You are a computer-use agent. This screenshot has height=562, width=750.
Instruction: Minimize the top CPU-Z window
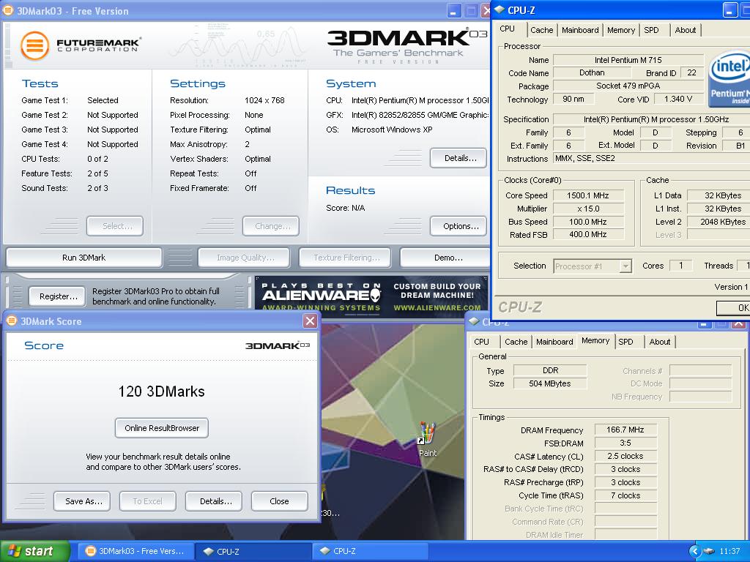730,10
